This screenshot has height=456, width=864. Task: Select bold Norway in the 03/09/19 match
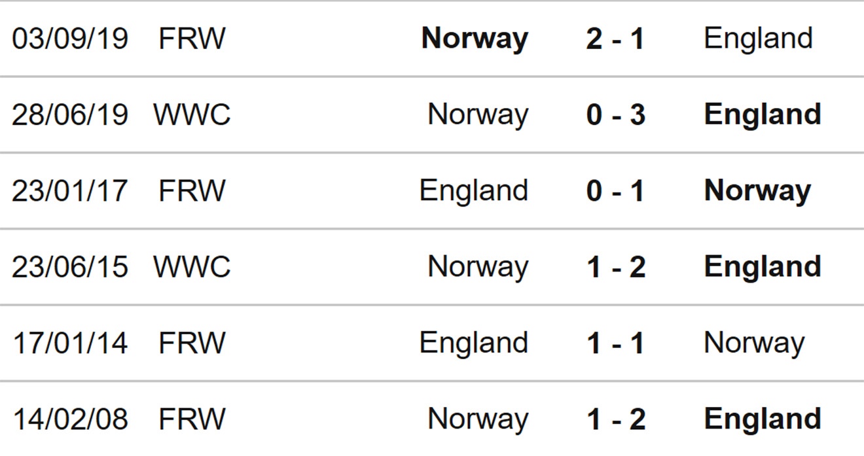pyautogui.click(x=475, y=39)
